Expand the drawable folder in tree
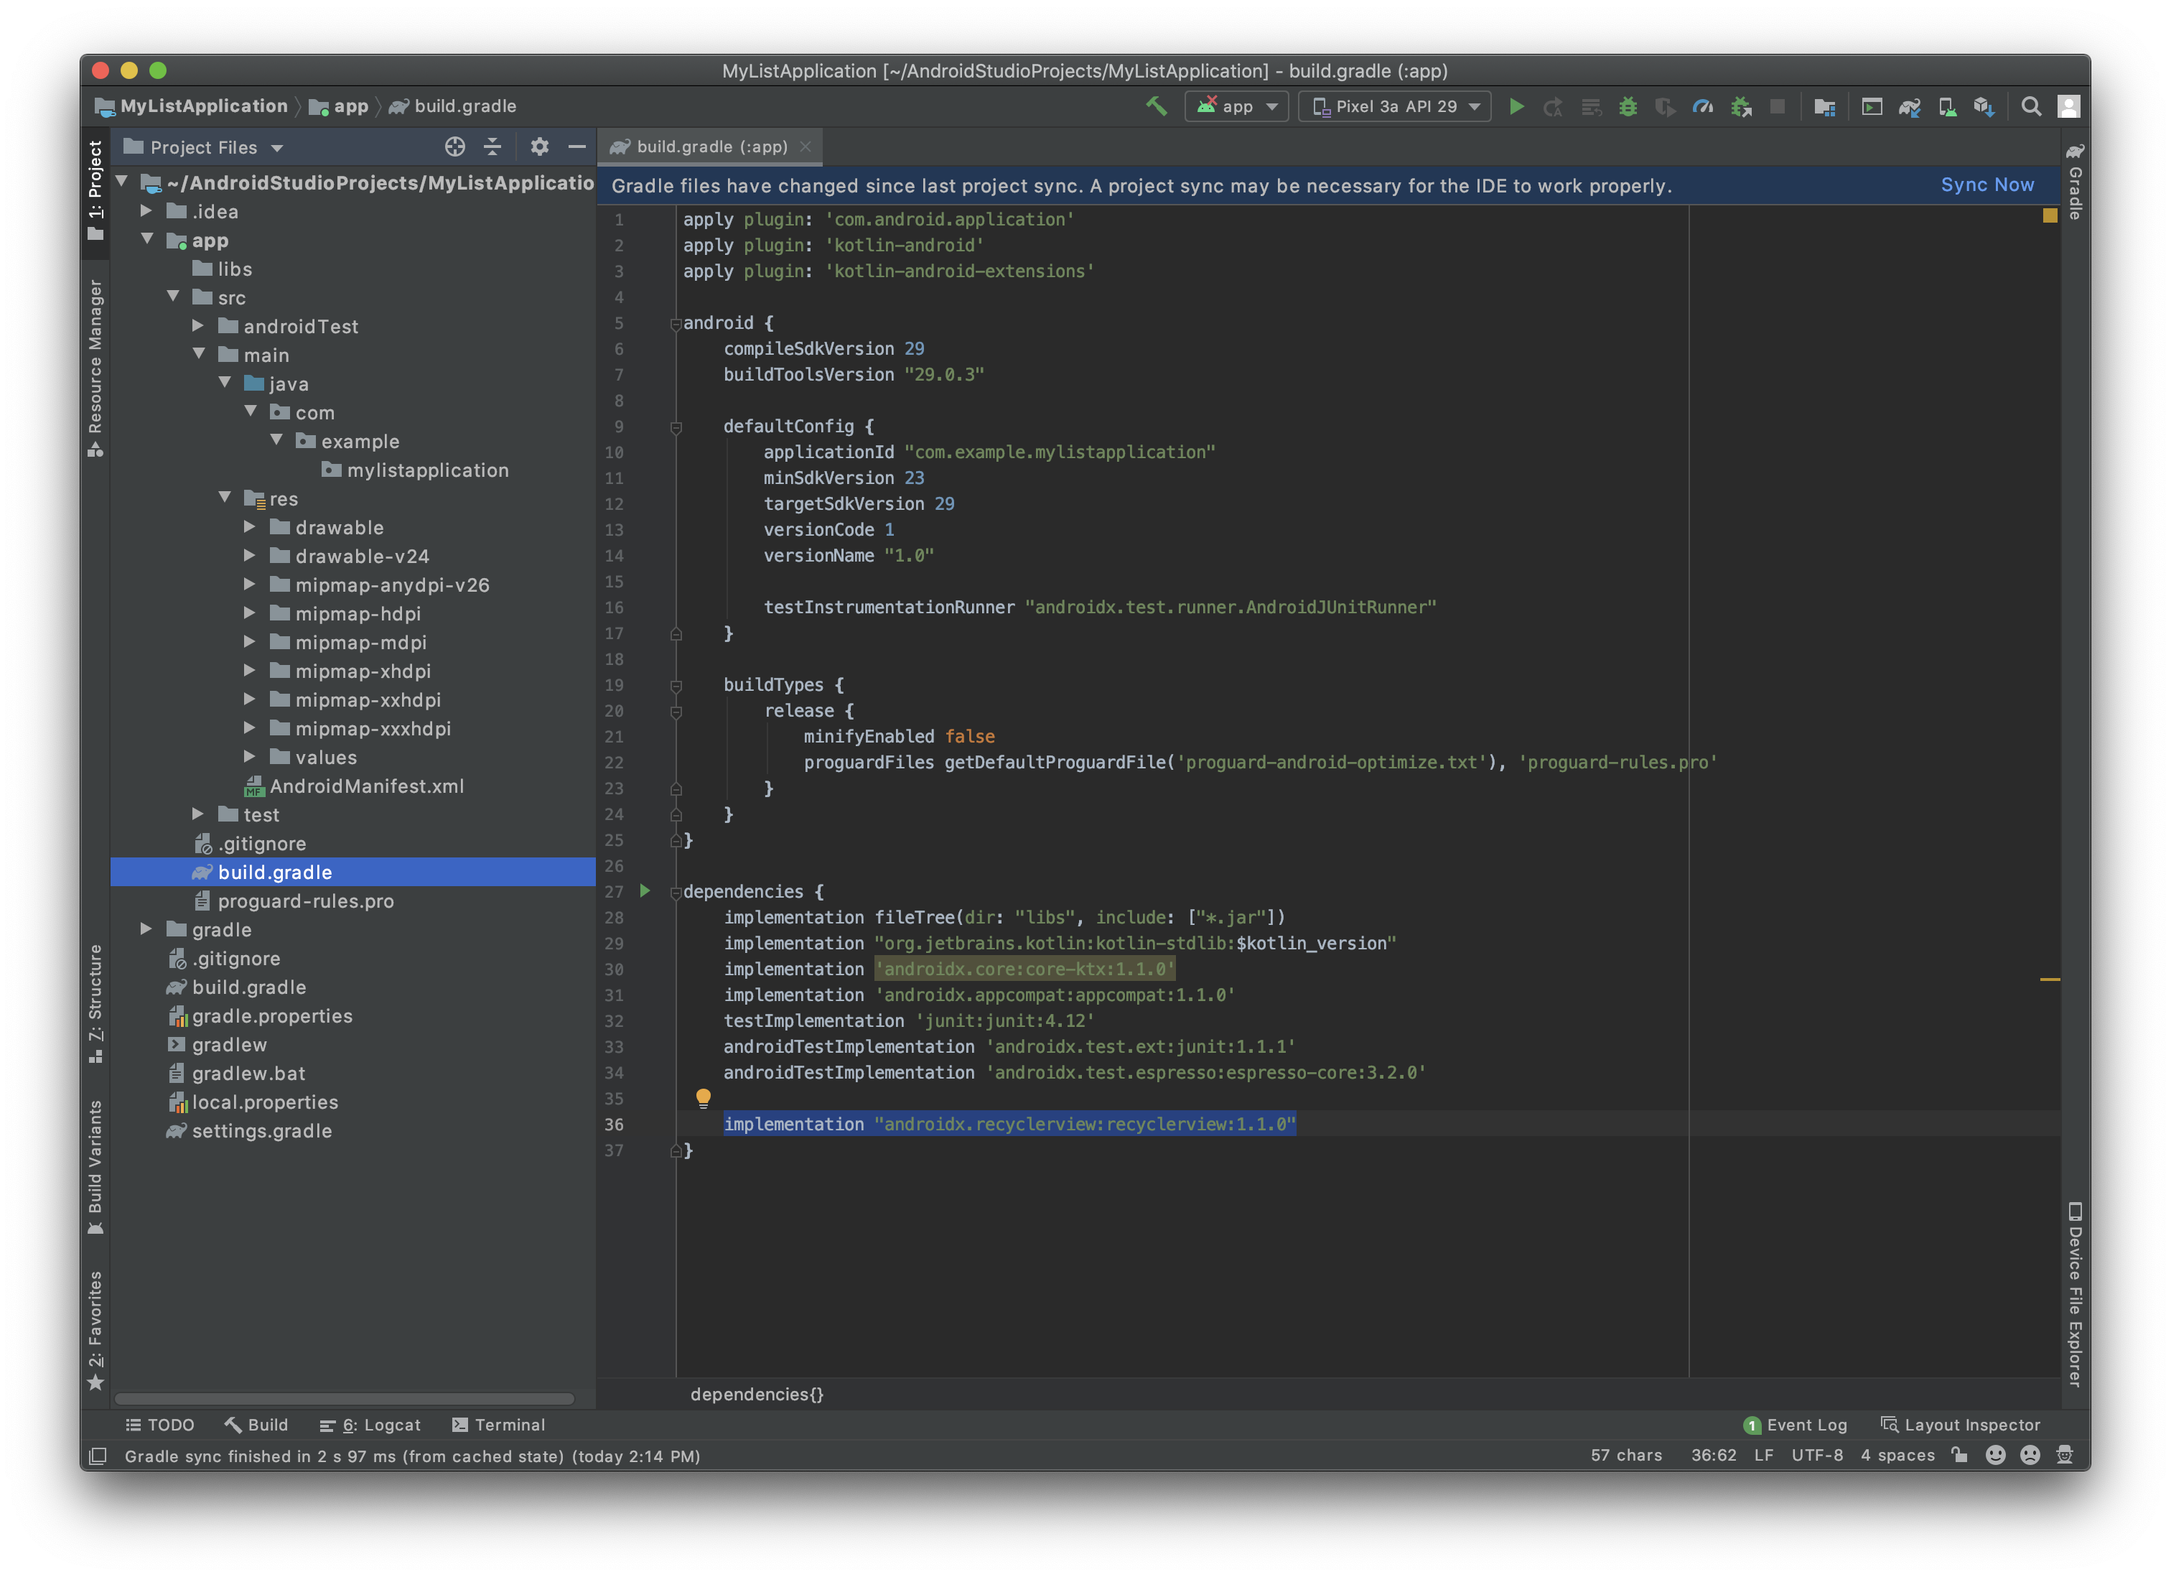Image resolution: width=2171 pixels, height=1577 pixels. coord(250,526)
